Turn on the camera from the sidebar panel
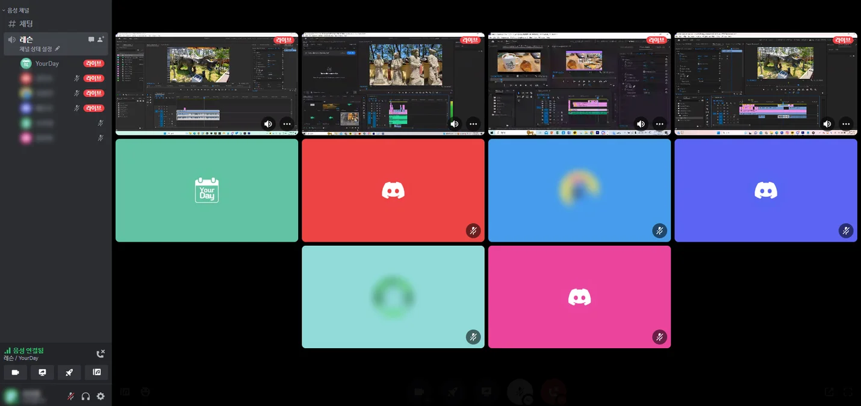The image size is (861, 406). pyautogui.click(x=15, y=372)
